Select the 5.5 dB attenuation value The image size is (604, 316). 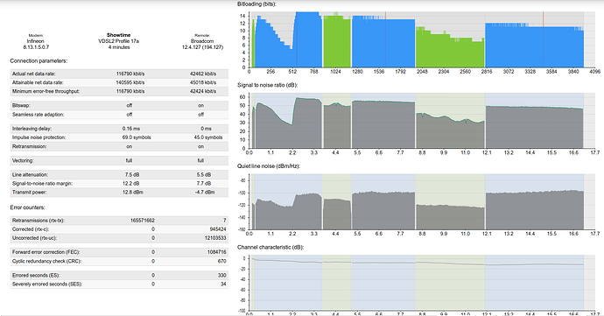pos(203,174)
